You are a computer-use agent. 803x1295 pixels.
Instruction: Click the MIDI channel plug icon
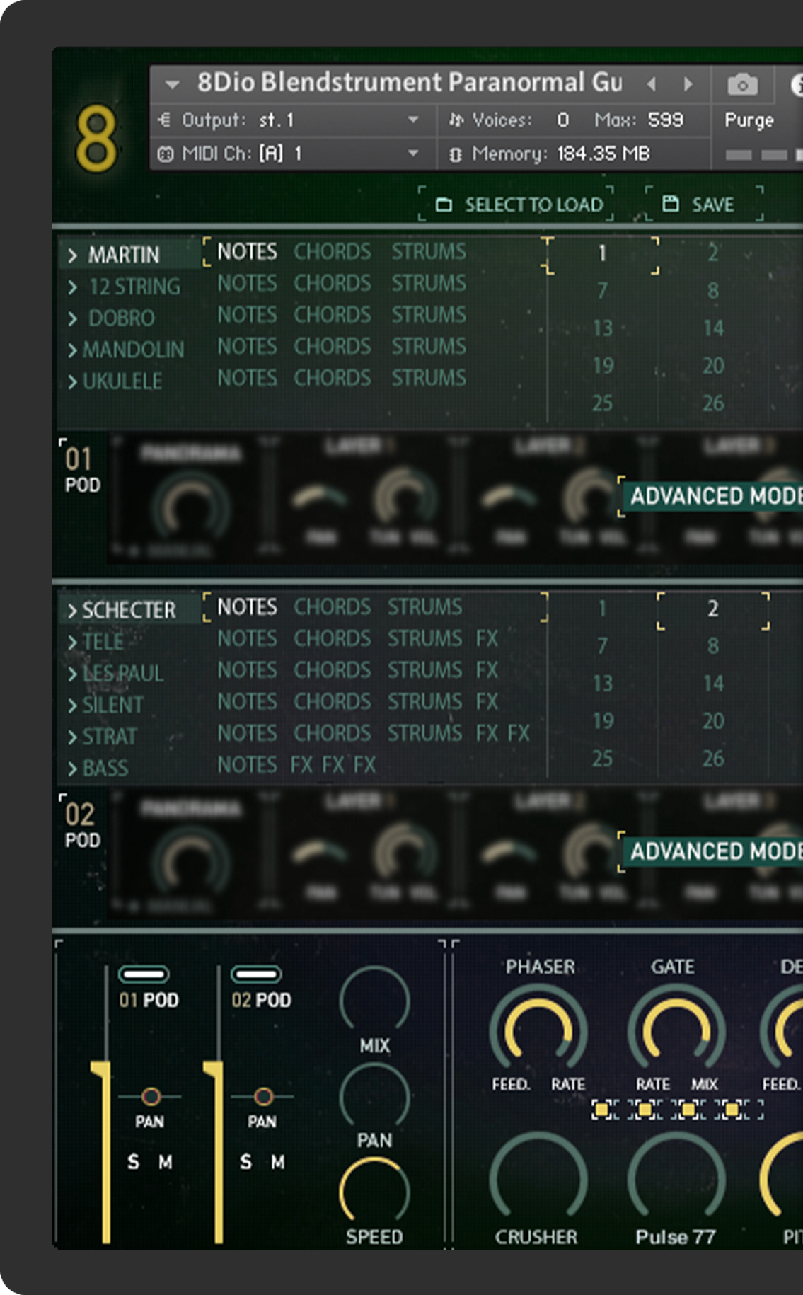pyautogui.click(x=165, y=154)
